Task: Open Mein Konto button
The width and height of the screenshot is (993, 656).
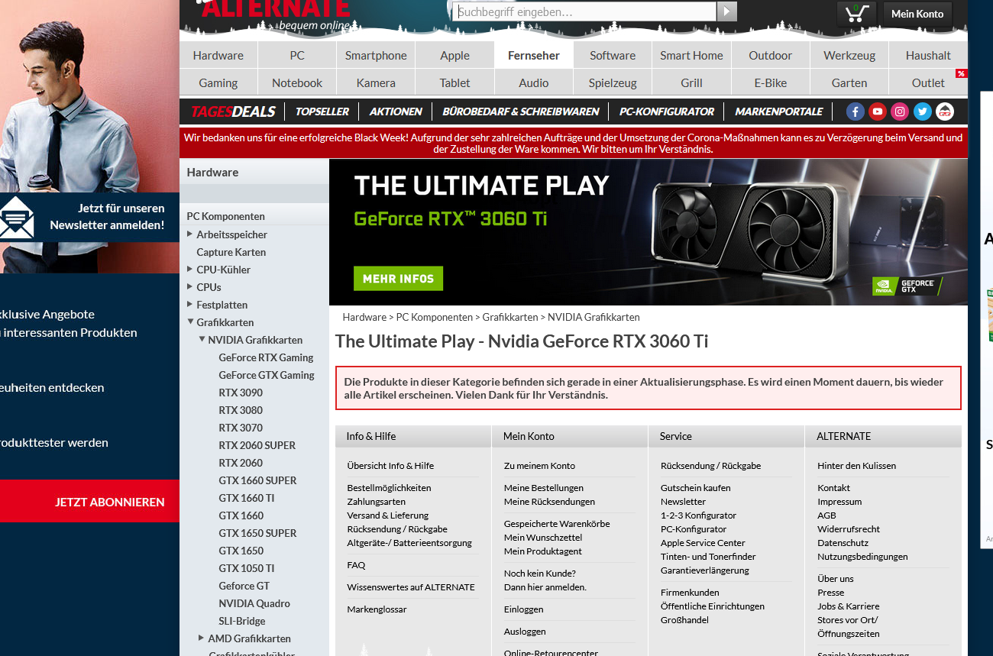Action: coord(917,14)
